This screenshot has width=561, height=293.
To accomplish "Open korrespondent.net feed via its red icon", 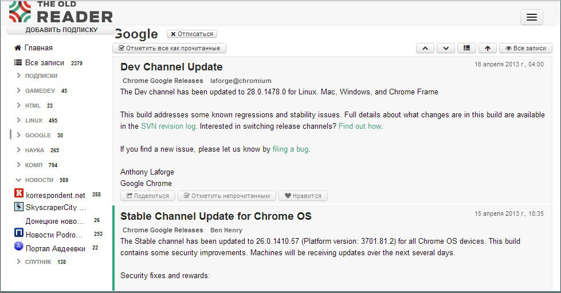I will [19, 195].
